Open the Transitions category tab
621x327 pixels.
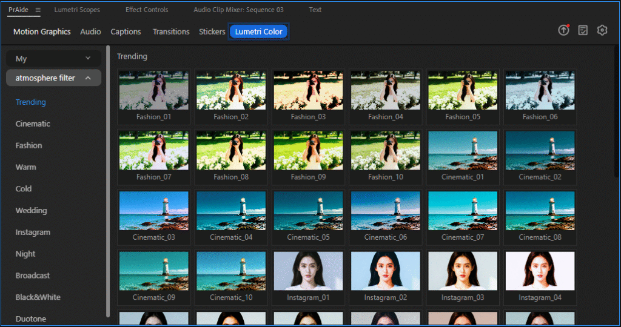(171, 31)
